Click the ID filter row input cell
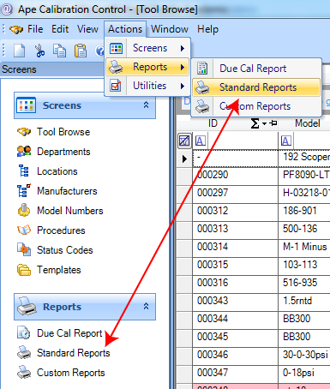 (x=235, y=141)
